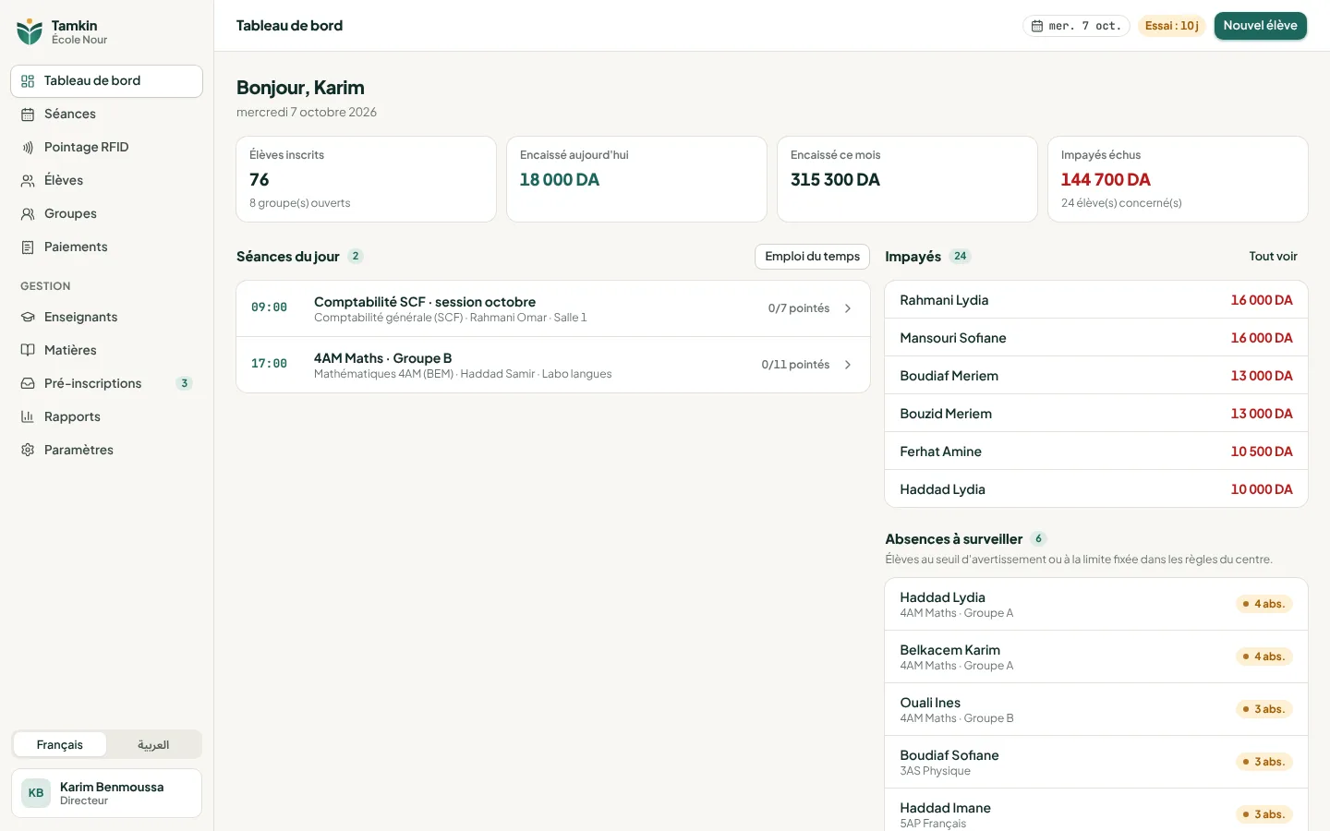Open the Élèves inscrits stat card
This screenshot has height=831, width=1330.
point(367,179)
